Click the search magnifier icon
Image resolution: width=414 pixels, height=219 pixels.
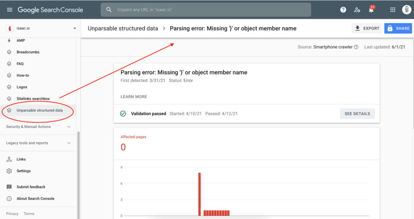109,10
